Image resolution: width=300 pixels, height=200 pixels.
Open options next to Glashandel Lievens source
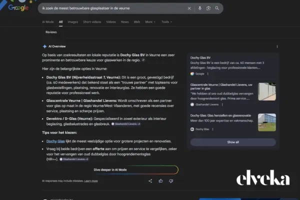coord(222,104)
